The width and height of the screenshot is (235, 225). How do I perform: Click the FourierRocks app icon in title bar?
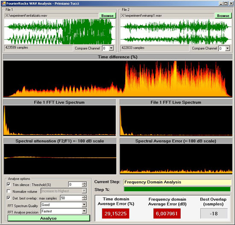3,3
